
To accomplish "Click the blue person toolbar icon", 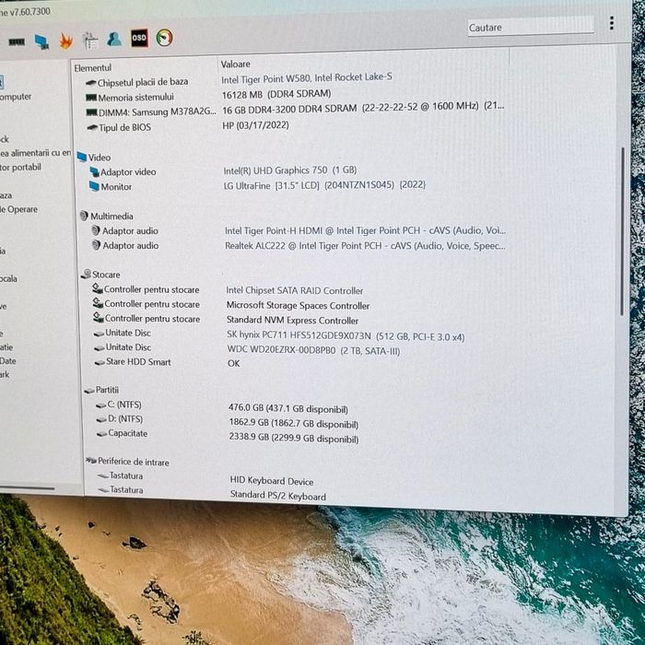I will tap(114, 39).
